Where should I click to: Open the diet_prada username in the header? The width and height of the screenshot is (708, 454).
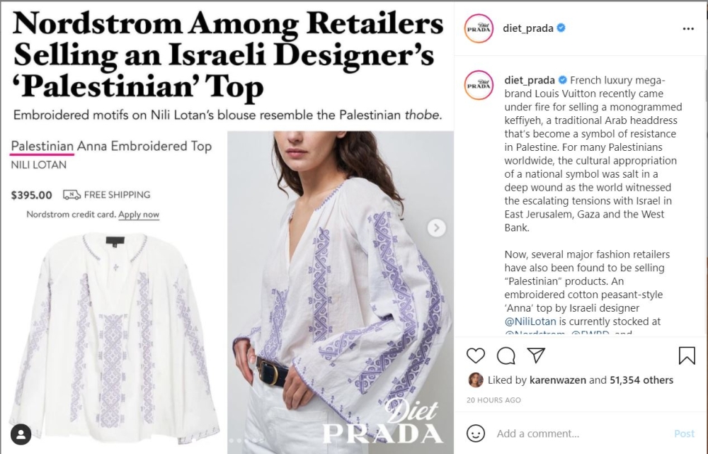pos(528,28)
